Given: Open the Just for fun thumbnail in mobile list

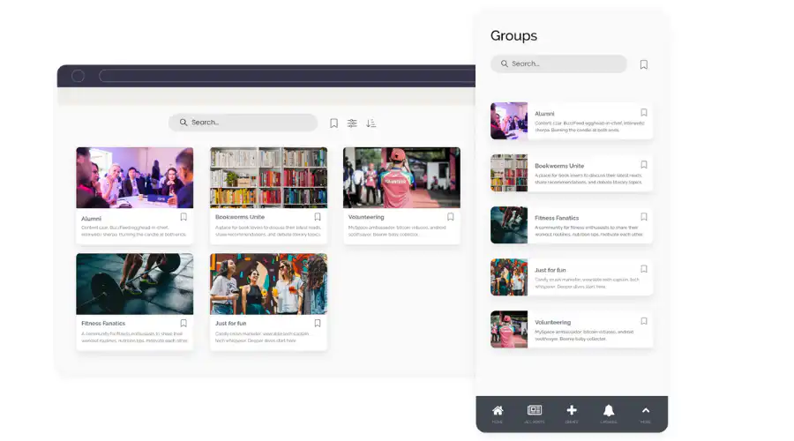Looking at the screenshot, I should click(x=509, y=278).
